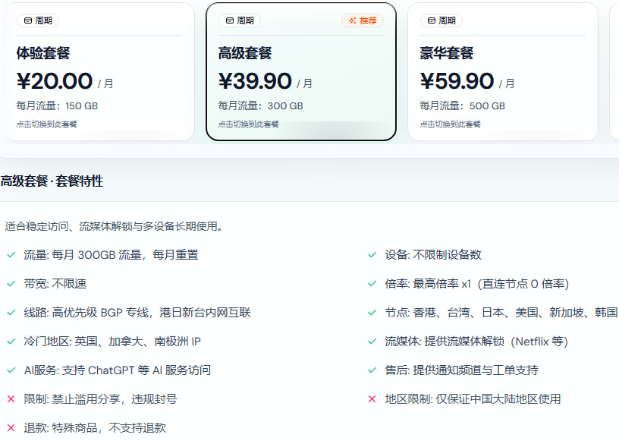Viewport: 619px width, 441px height.
Task: Click the red cross icon beside 退款
Action: coord(11,428)
